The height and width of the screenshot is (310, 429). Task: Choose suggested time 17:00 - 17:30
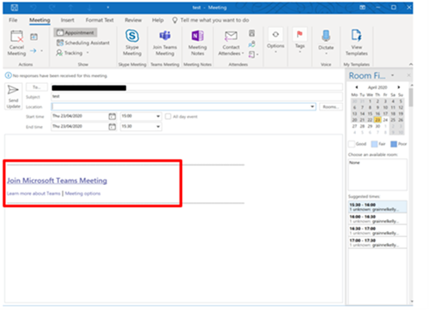point(378,242)
